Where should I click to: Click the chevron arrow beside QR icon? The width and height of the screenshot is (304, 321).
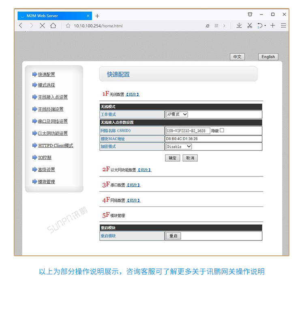(224, 26)
